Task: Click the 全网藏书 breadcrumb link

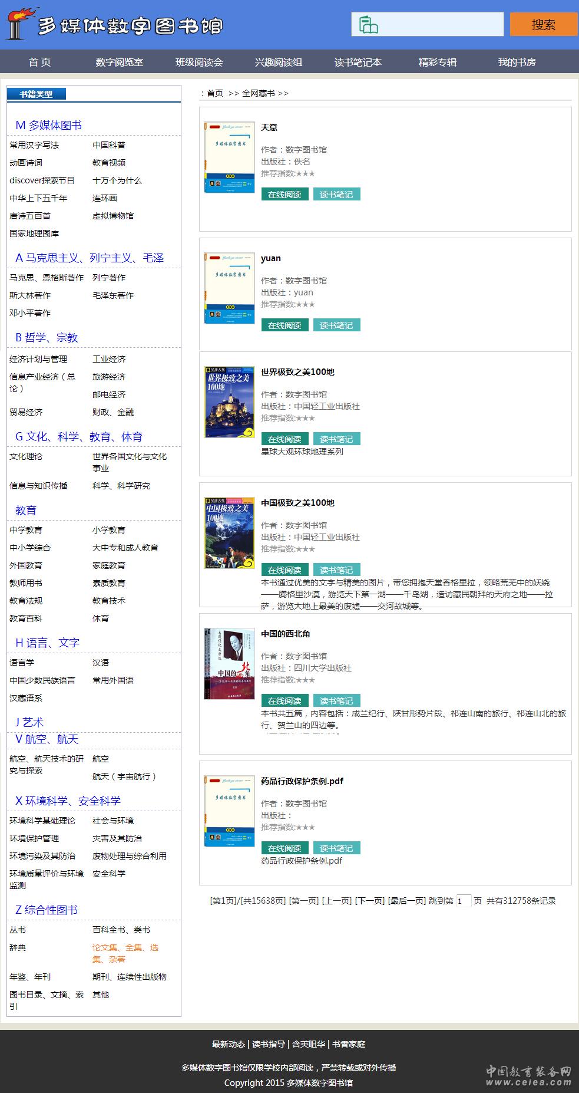Action: point(258,93)
